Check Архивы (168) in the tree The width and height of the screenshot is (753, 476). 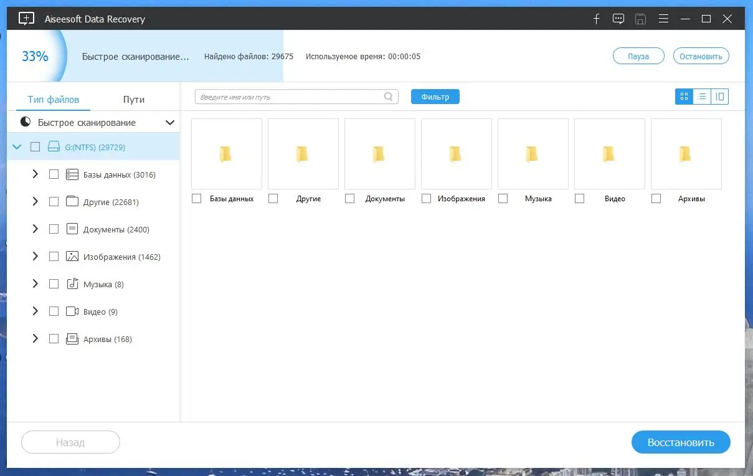(x=54, y=339)
